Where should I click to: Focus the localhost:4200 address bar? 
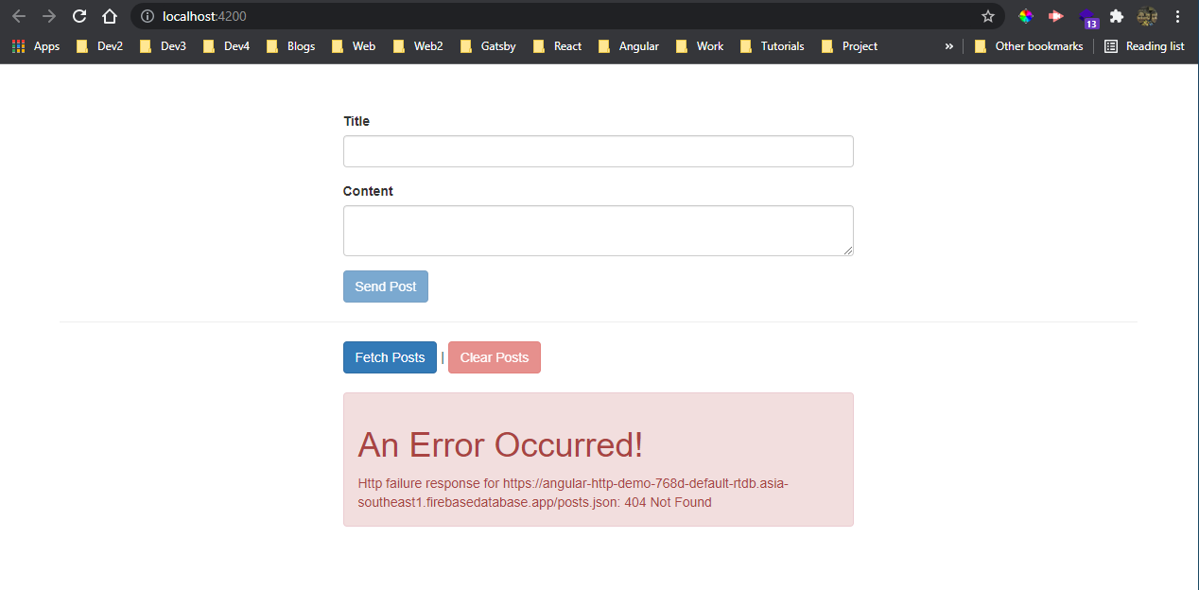567,16
